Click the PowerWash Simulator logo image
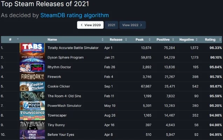This screenshot has height=140, width=223. (32, 105)
